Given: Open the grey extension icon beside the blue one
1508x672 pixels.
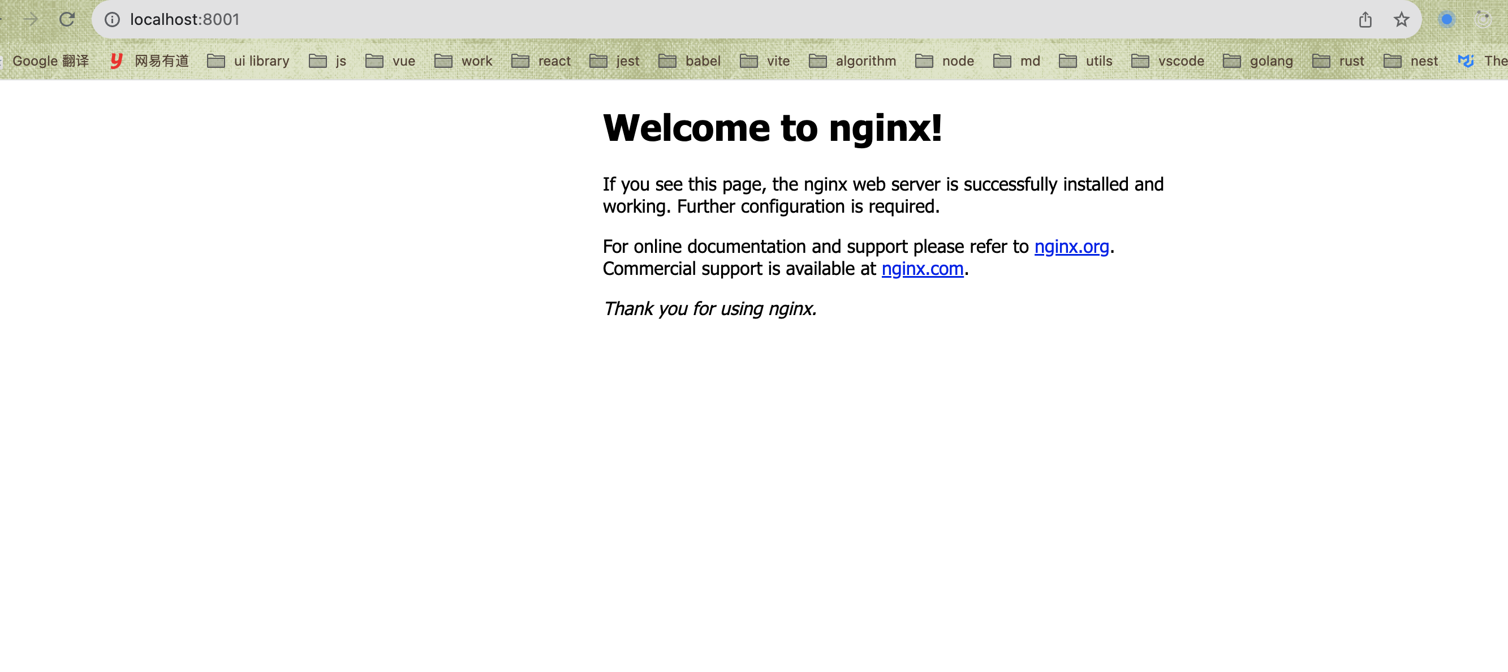Looking at the screenshot, I should (1482, 19).
